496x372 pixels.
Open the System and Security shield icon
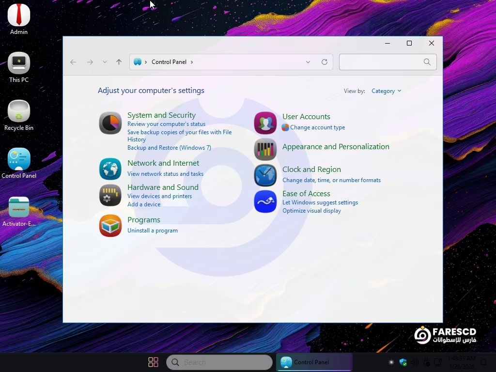coord(110,123)
